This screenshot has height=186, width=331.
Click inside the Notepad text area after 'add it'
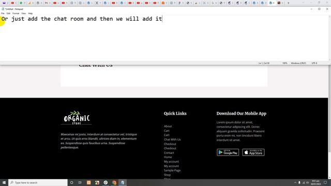pyautogui.click(x=162, y=19)
